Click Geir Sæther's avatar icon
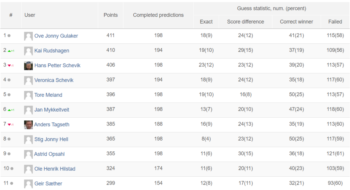 (28, 184)
